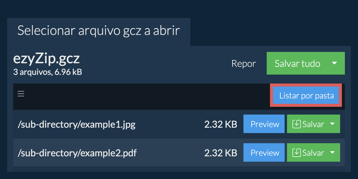Click Salvar label for example2.pdf

313,153
